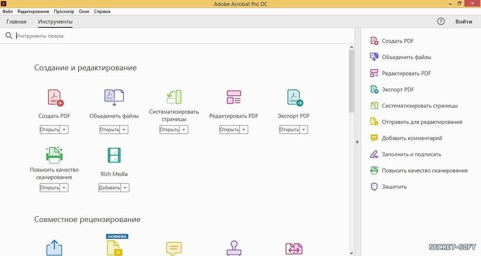
Task: Click the search magnifier icon
Action: [x=9, y=36]
